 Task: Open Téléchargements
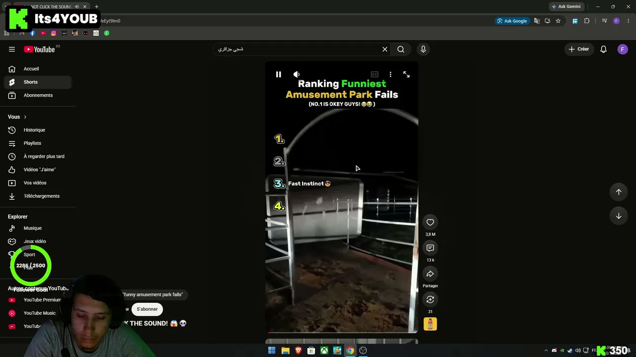(38, 196)
